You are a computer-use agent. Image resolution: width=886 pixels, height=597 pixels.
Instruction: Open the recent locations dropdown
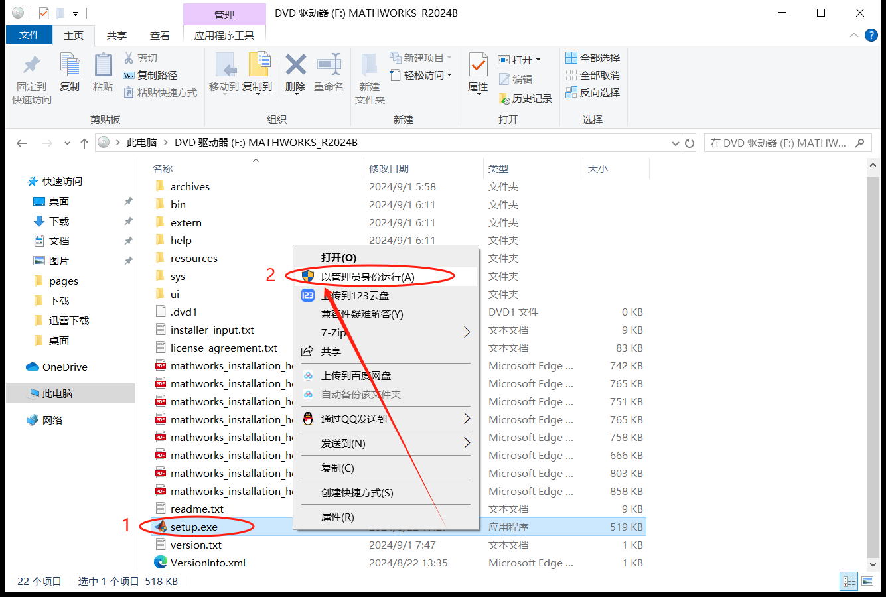click(x=67, y=143)
